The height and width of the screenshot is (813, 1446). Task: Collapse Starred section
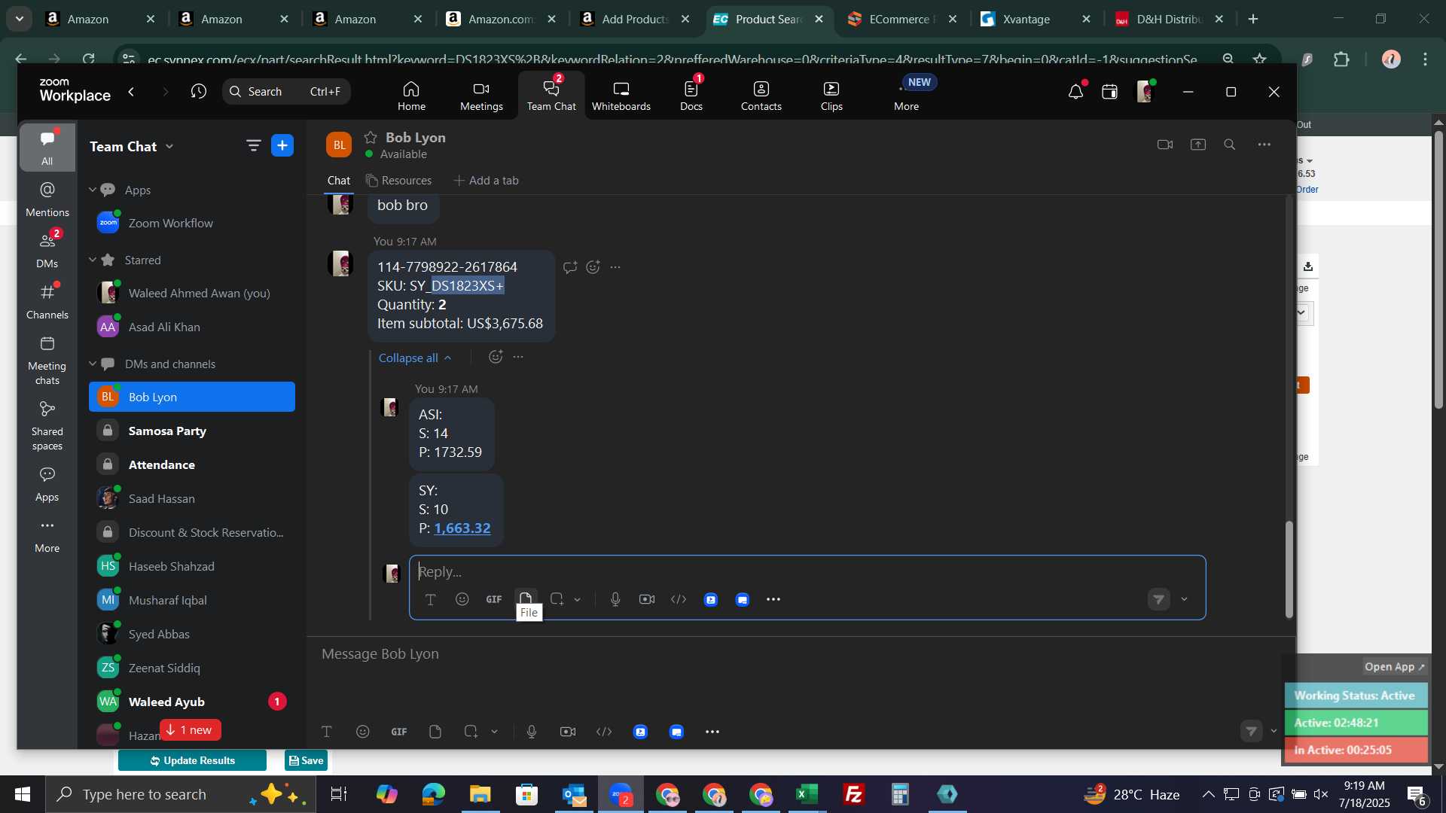tap(93, 260)
